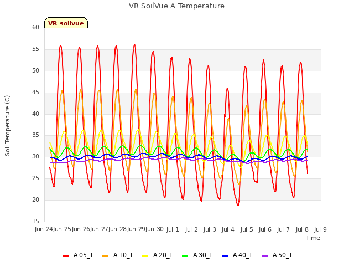The width and height of the screenshot is (354, 266).
Task: Click the Jul 4 date tick label
Action: coord(228,229)
